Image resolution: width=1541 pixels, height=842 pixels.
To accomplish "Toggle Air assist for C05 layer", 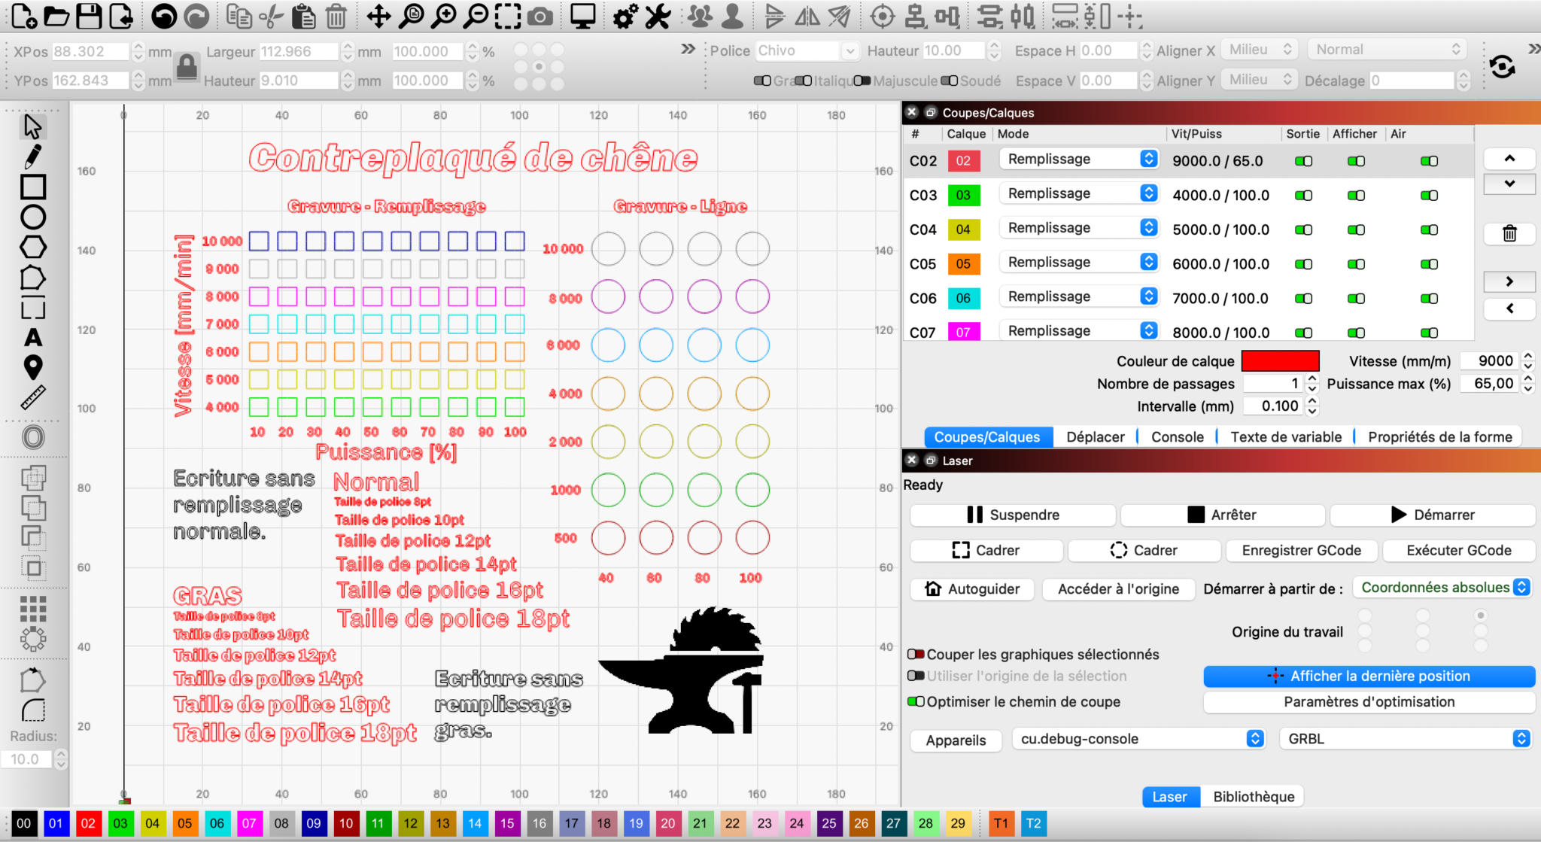I will [x=1429, y=264].
